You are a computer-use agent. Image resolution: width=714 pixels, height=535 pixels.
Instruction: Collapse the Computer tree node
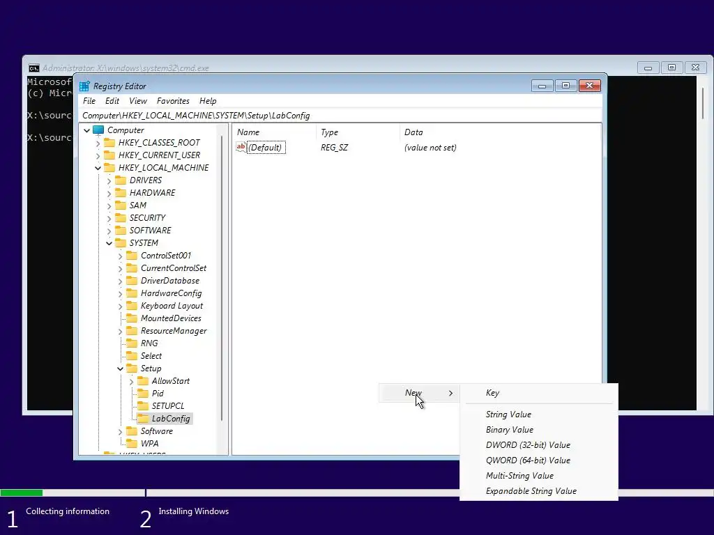coord(86,130)
